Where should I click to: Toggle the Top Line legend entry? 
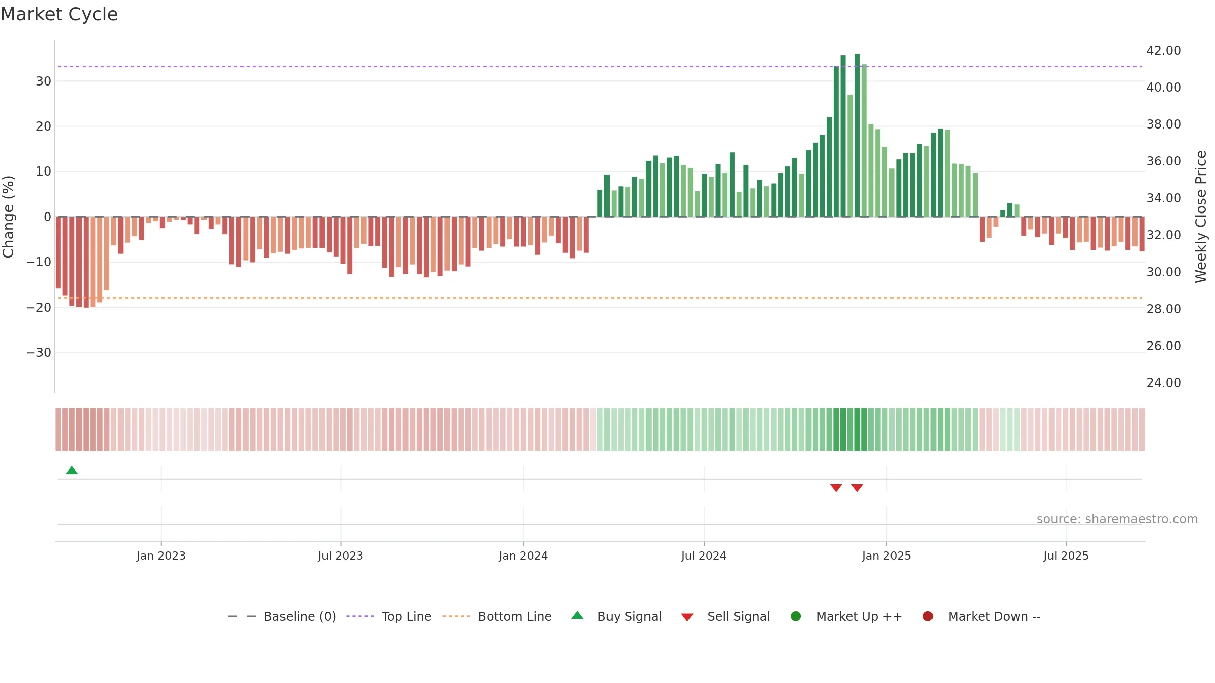389,616
